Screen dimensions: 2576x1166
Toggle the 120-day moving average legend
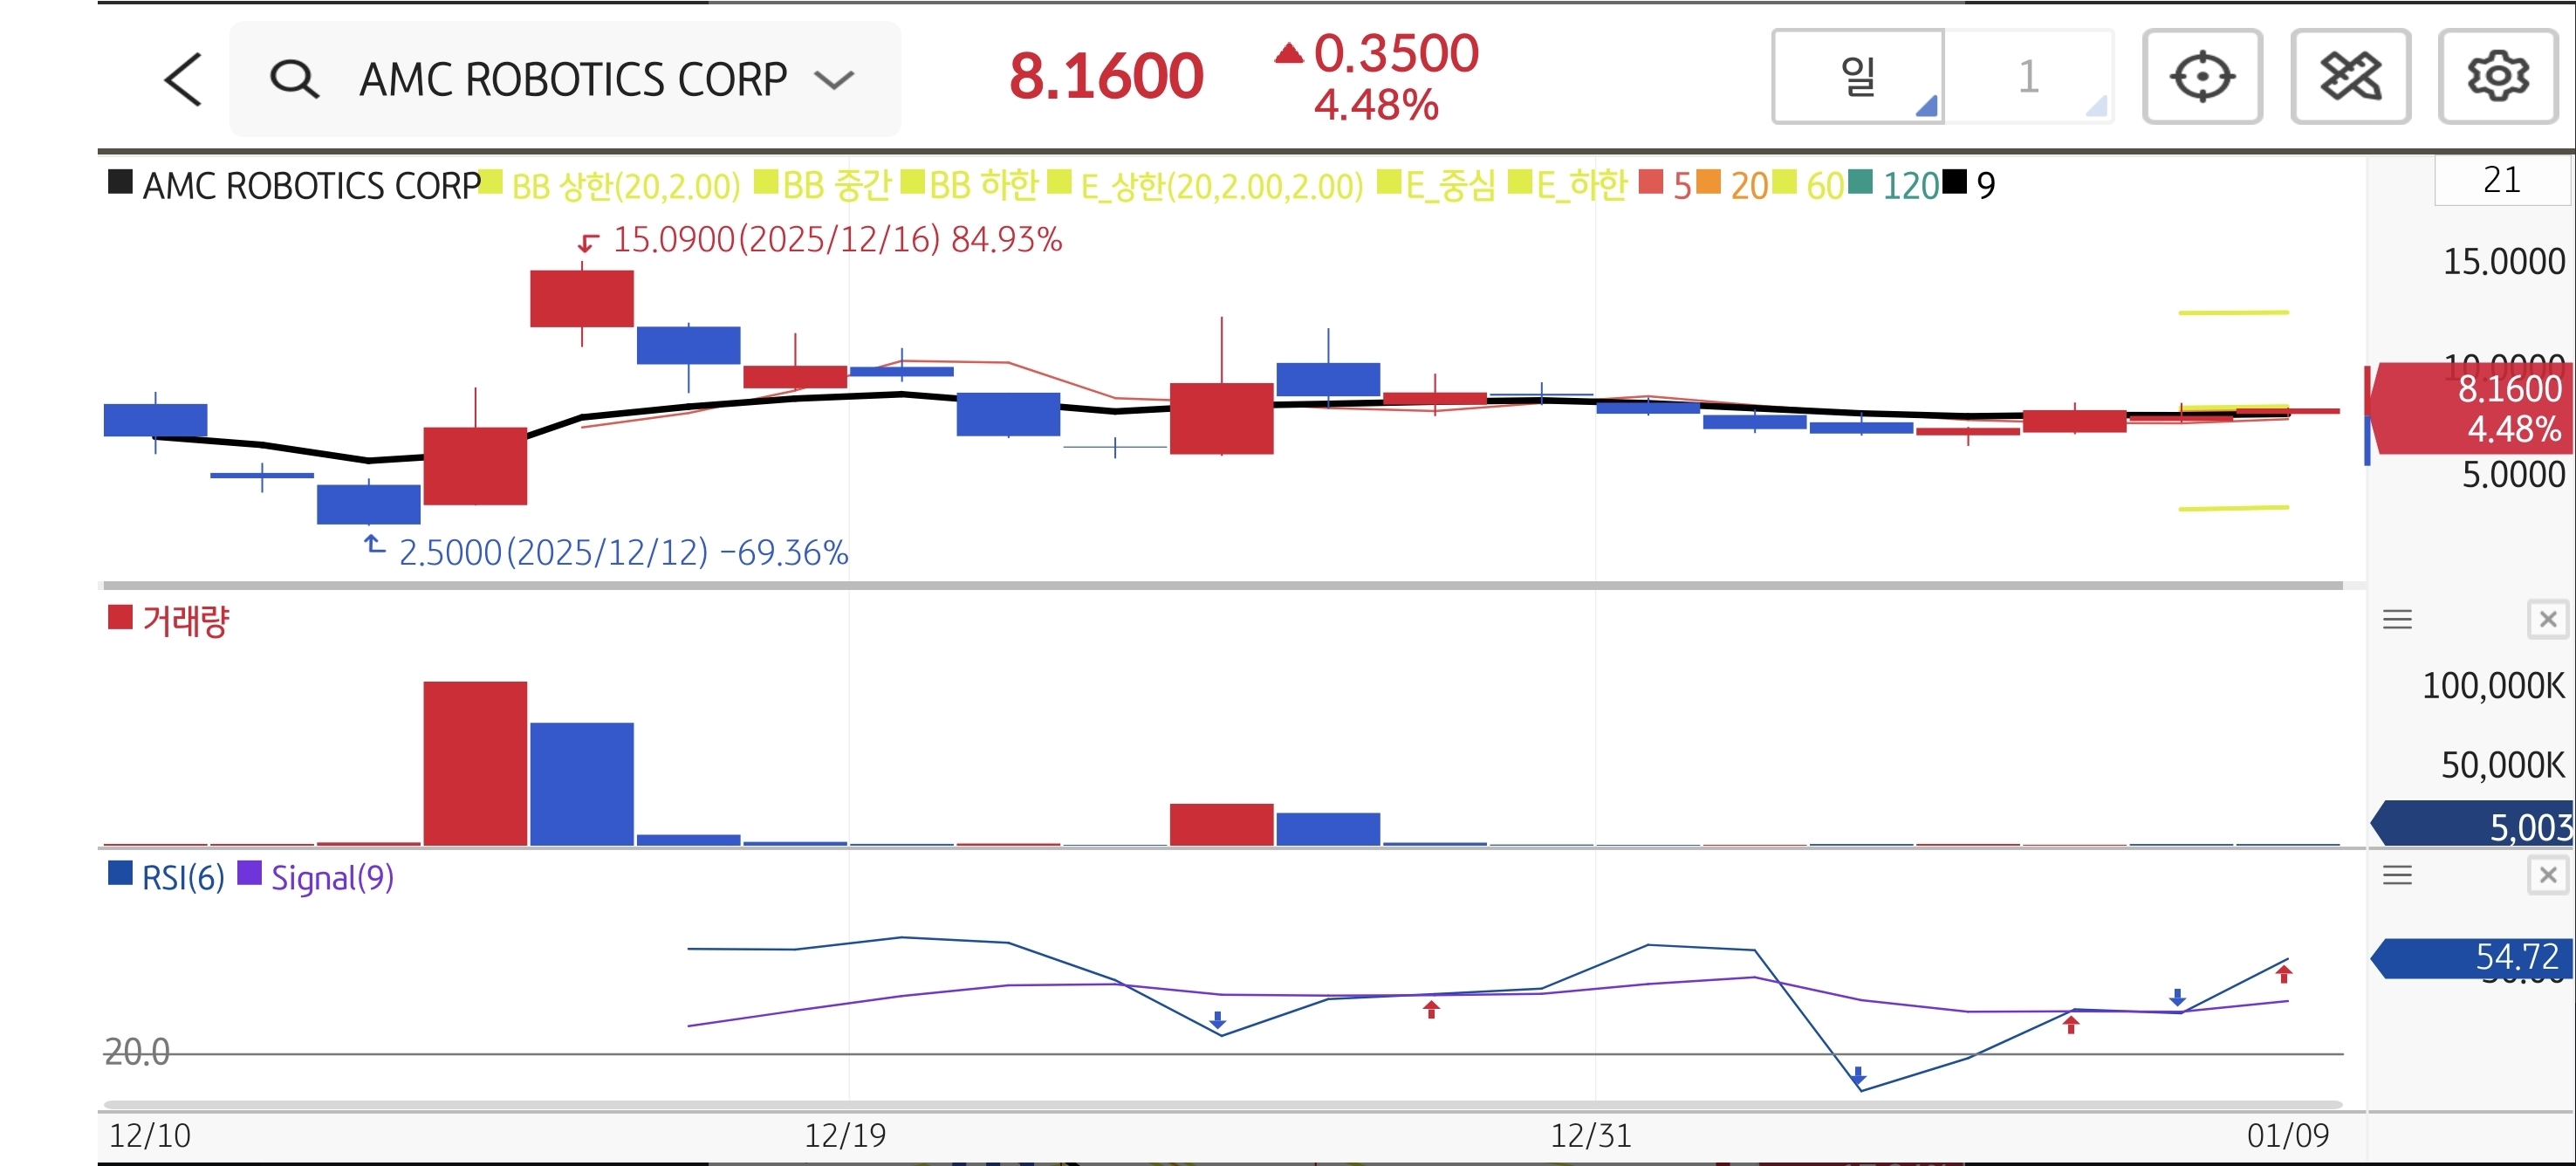[x=1910, y=186]
